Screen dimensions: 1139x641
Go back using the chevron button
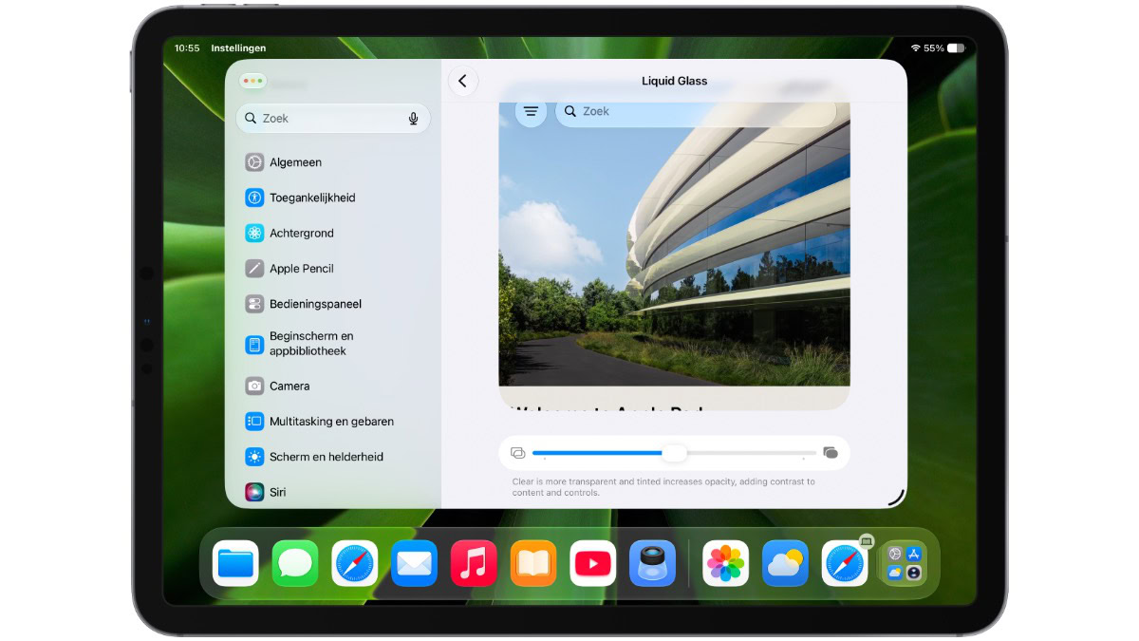(462, 81)
